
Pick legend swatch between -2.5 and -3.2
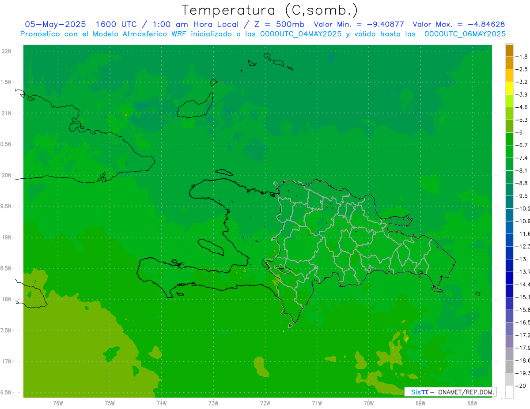509,75
